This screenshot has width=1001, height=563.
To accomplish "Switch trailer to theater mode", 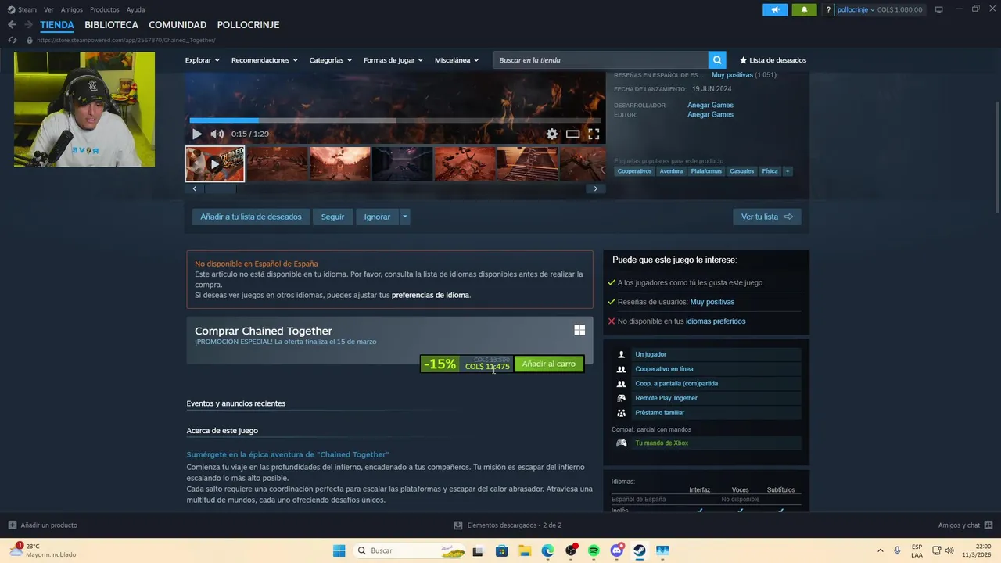I will click(x=572, y=134).
